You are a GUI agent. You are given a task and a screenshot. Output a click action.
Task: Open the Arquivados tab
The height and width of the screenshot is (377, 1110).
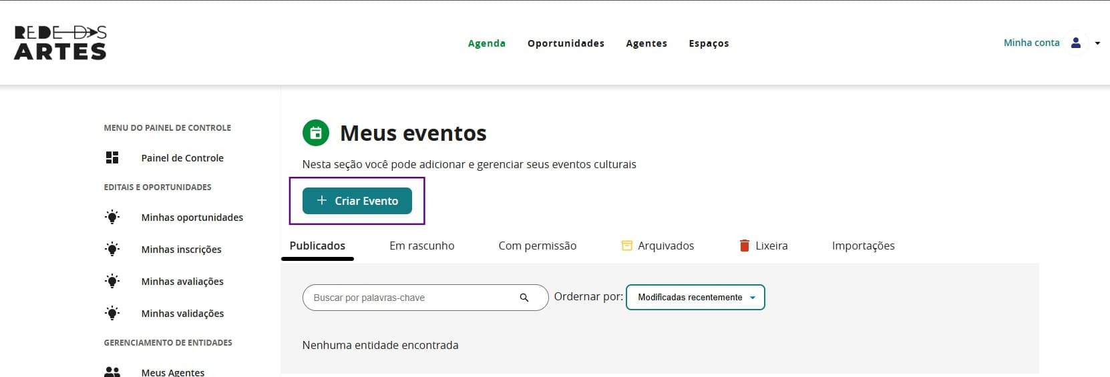pos(658,246)
